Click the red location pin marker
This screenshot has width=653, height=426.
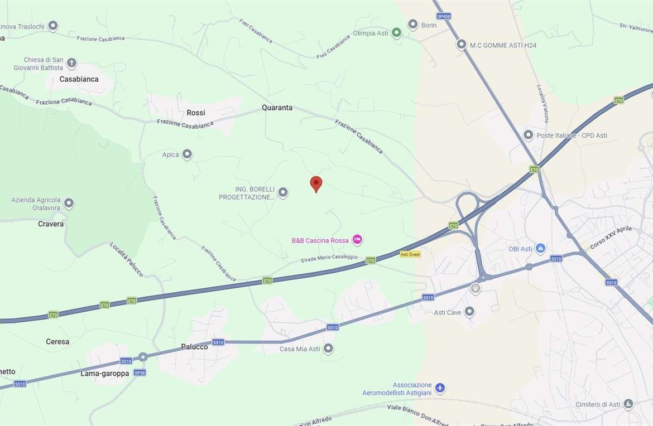click(x=316, y=184)
